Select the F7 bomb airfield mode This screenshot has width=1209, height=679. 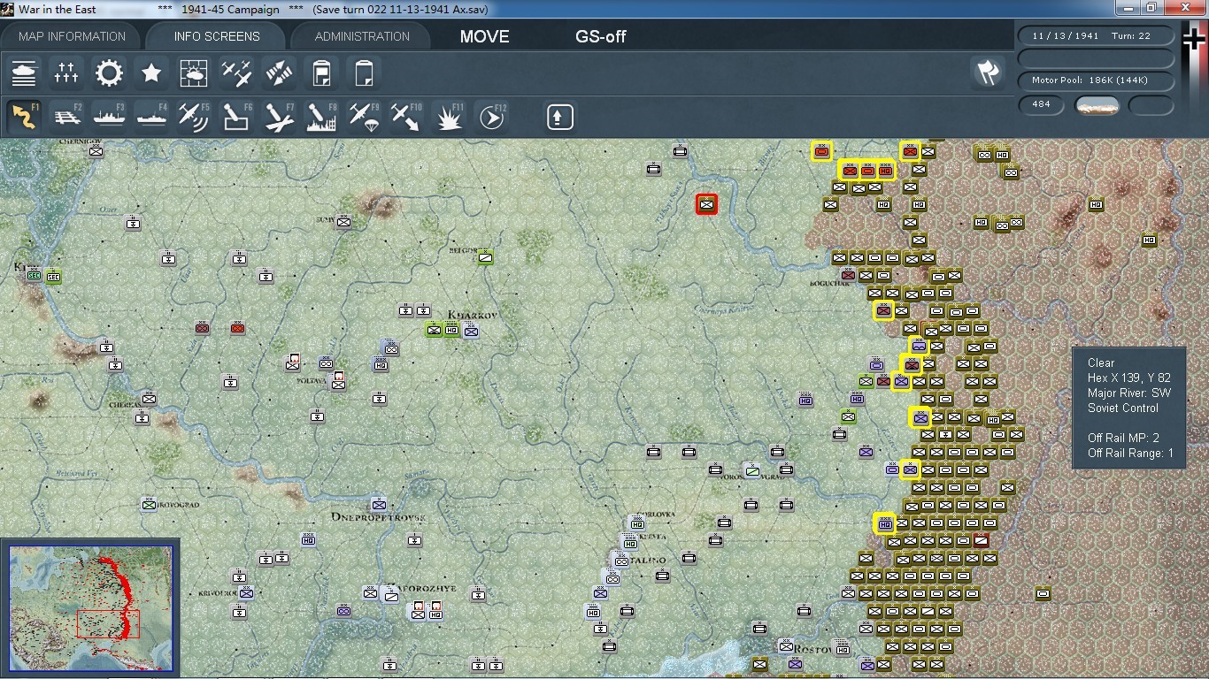click(x=279, y=117)
